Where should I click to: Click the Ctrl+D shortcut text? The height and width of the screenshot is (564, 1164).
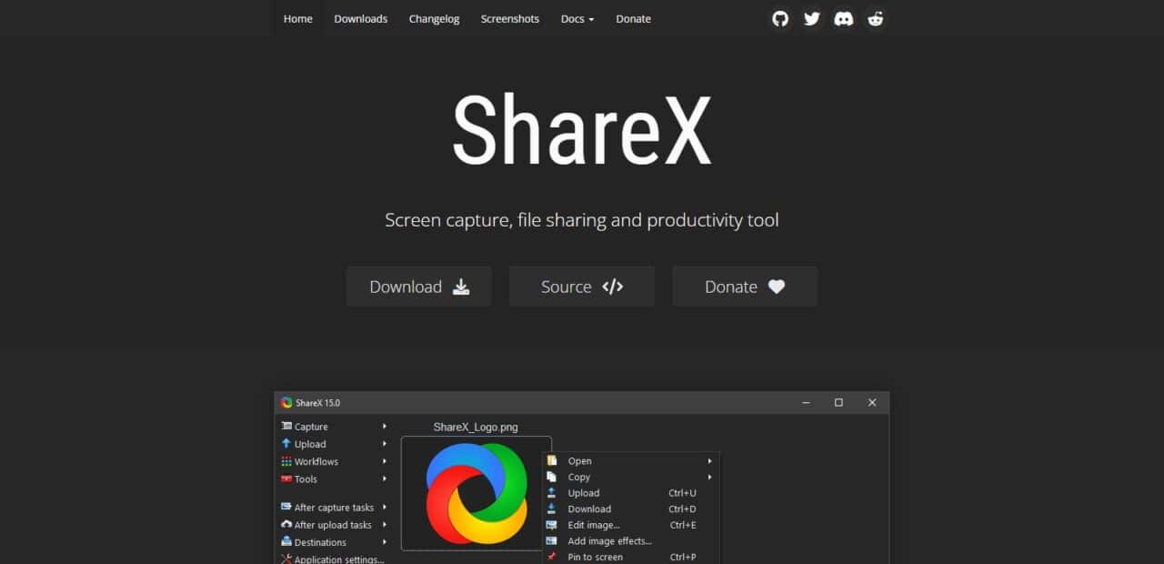pyautogui.click(x=683, y=509)
